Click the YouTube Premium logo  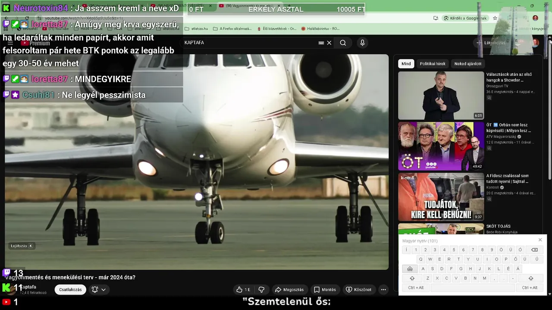tap(35, 43)
